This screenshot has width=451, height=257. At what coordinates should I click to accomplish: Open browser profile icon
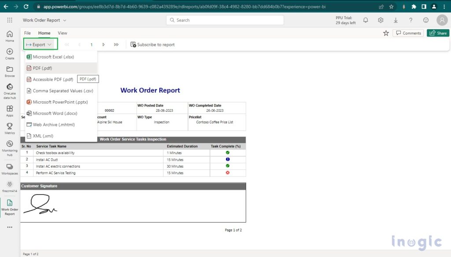(x=434, y=7)
